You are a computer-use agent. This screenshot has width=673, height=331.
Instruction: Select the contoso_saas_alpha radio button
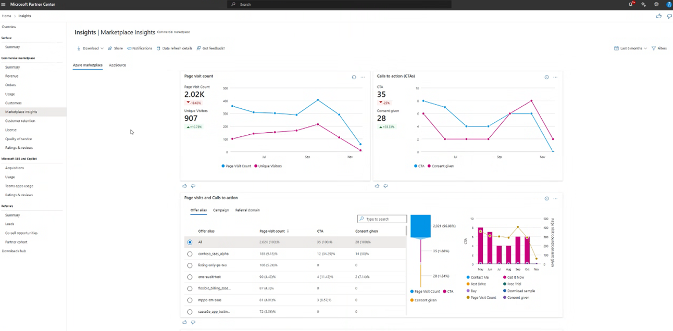coord(190,253)
